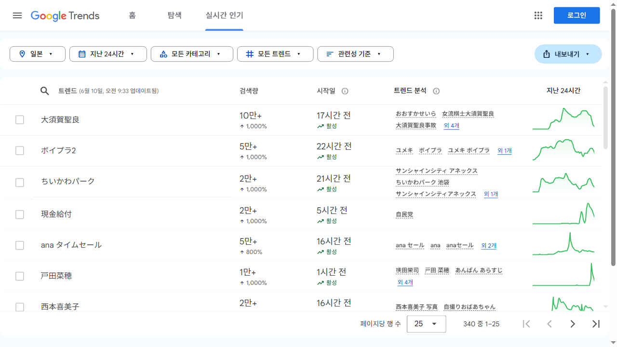
Task: Click the related query おおすかせいら
Action: [x=416, y=114]
